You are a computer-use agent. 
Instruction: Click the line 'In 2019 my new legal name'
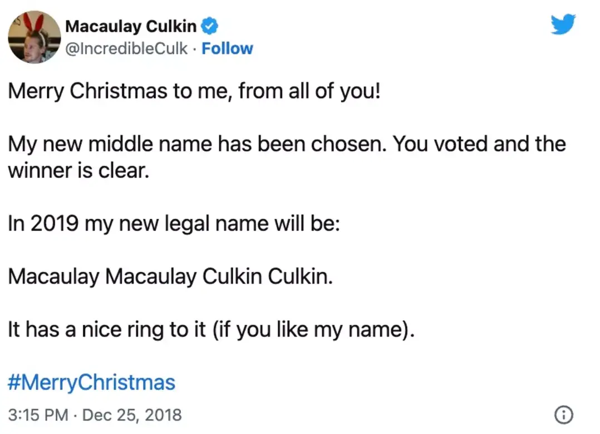[x=174, y=223]
